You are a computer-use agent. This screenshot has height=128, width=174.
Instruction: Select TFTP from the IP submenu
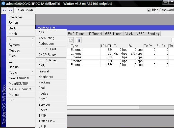(51, 115)
